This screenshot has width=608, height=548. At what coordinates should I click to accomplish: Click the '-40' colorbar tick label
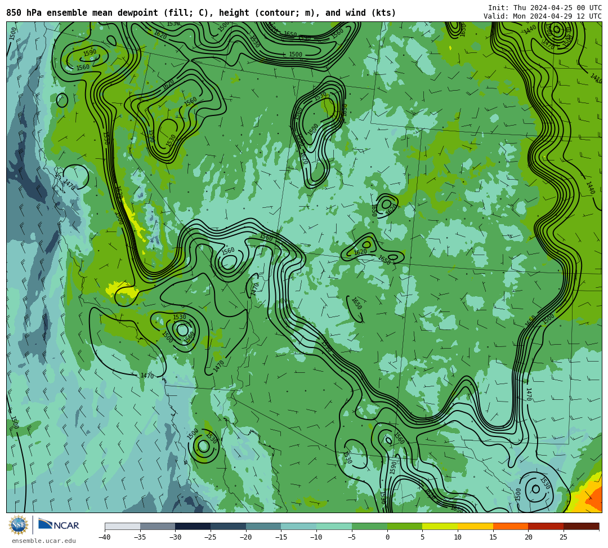104,537
